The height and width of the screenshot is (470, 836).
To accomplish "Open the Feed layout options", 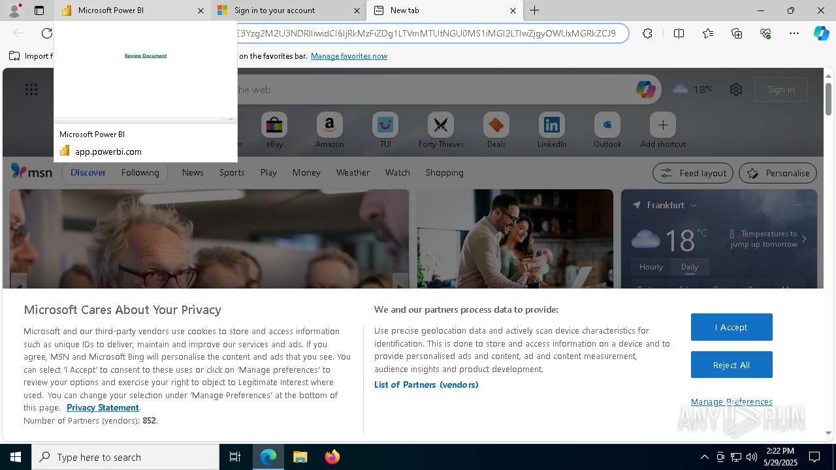I will click(x=693, y=173).
